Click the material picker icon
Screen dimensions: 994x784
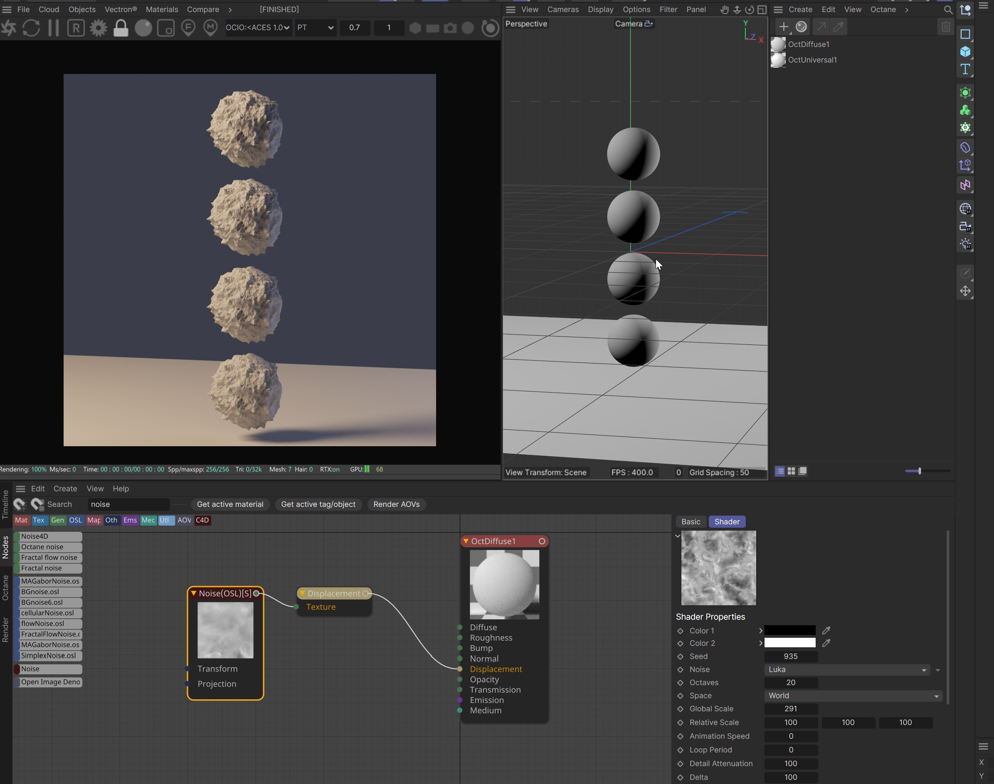click(x=210, y=28)
